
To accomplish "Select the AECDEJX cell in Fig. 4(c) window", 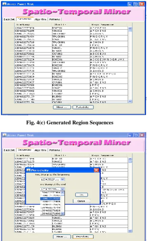I will pos(109,54).
